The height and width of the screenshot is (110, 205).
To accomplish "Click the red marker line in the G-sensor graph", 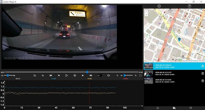I will tap(89, 94).
